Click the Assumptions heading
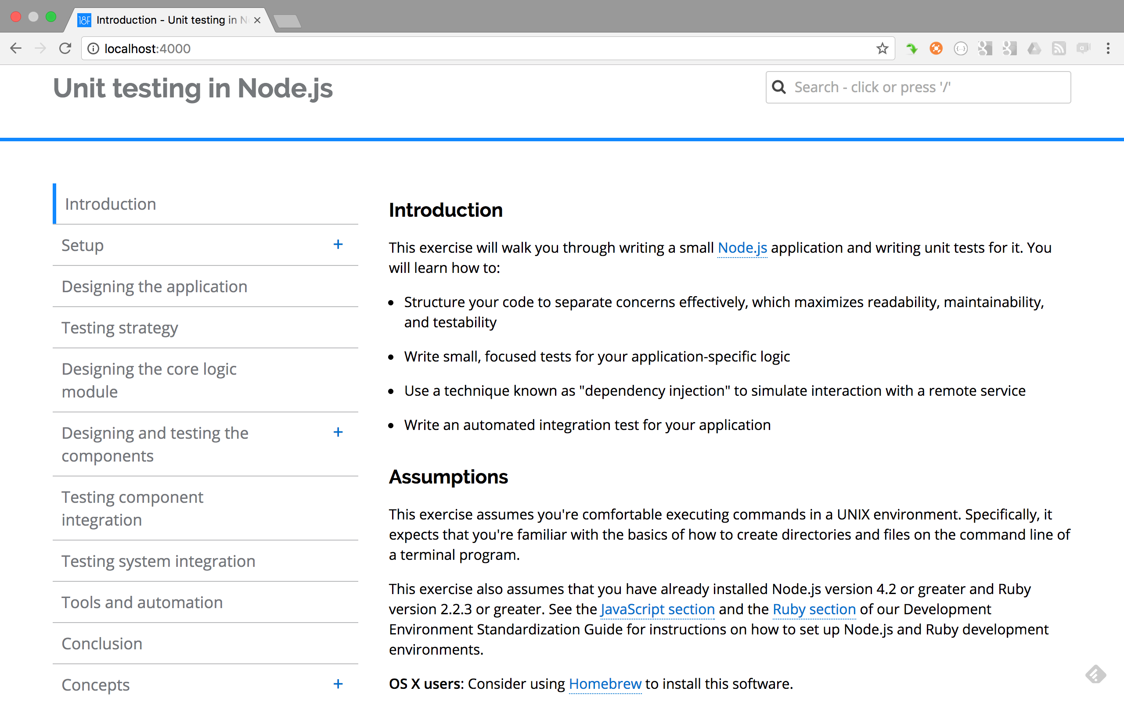The width and height of the screenshot is (1124, 702). tap(449, 477)
